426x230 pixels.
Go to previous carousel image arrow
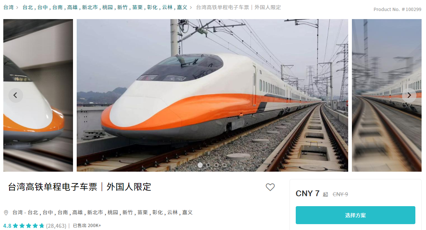15,95
